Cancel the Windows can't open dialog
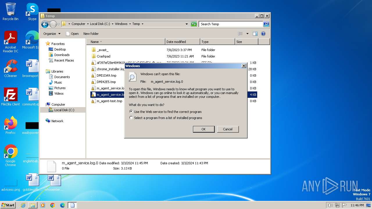Screen dimensions: 372x209 click(x=228, y=129)
